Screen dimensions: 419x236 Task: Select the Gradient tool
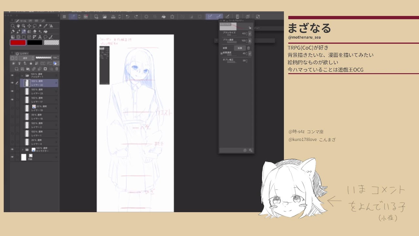coord(13,37)
